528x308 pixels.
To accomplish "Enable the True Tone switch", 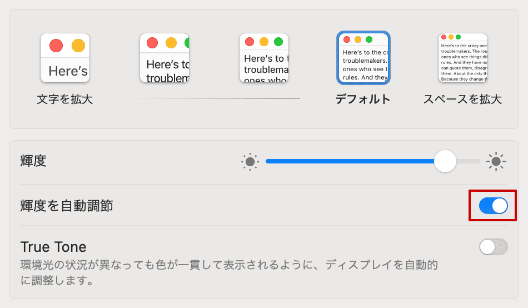I will (494, 247).
